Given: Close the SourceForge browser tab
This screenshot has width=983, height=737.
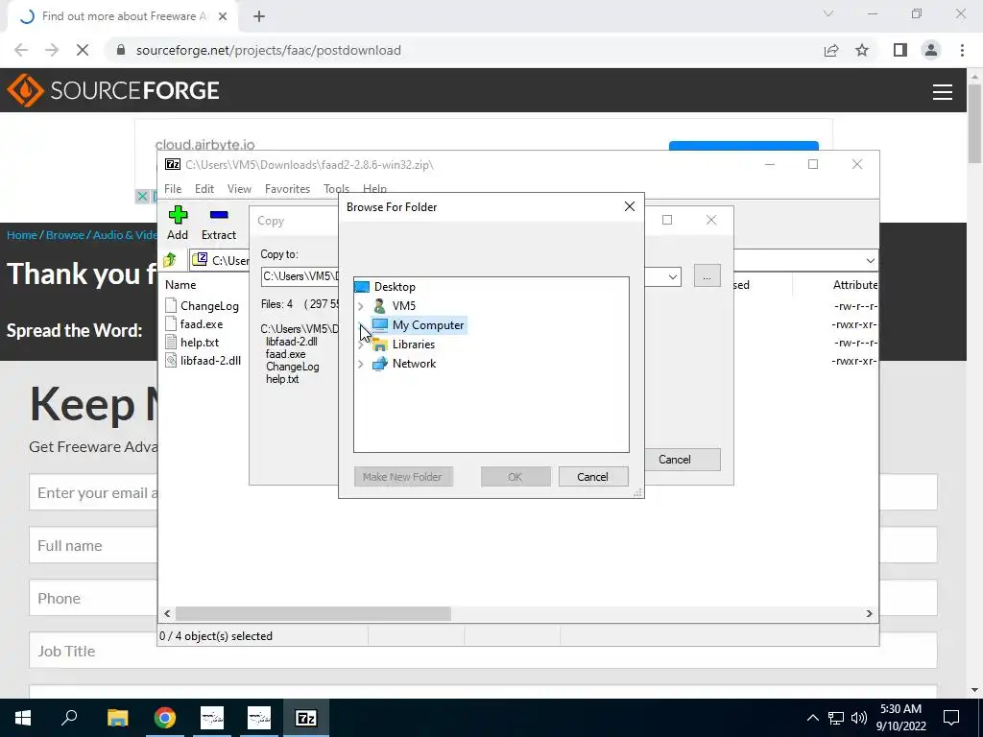Looking at the screenshot, I should tap(223, 16).
